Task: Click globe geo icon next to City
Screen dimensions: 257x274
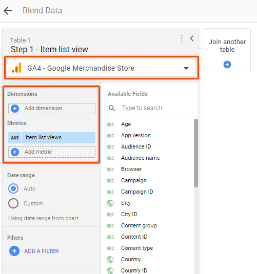Action: pos(110,203)
